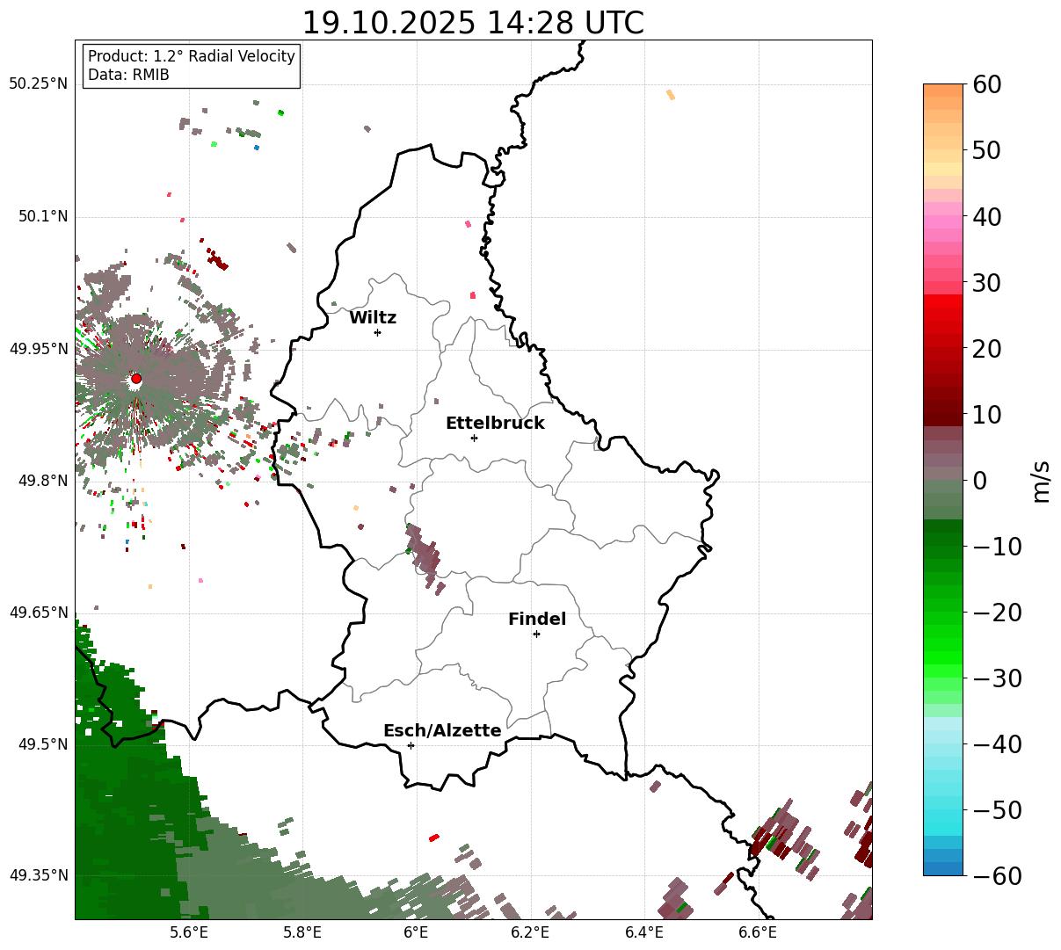Click the 5.6°E longitude label
This screenshot has height=950, width=1061.
189,933
